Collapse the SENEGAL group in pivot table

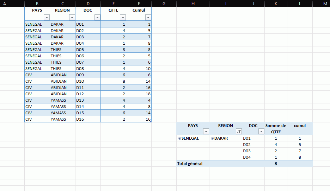pos(179,138)
